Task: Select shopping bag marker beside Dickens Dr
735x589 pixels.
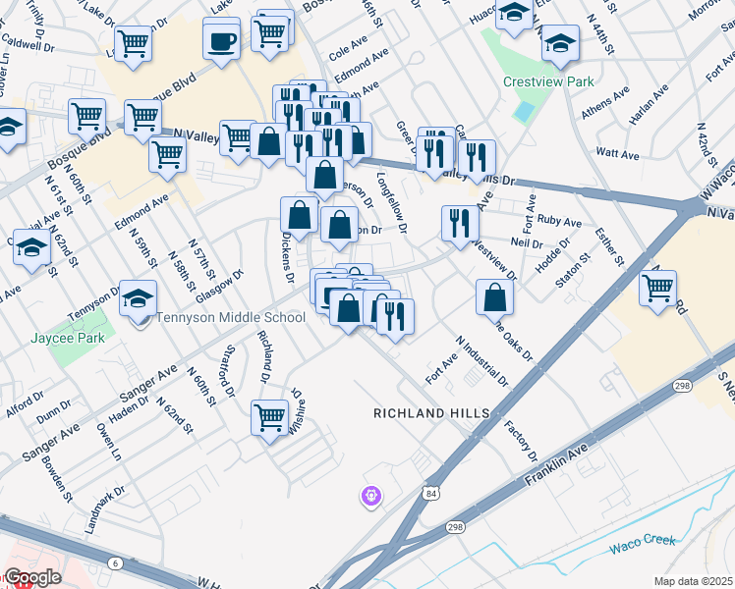Action: point(299,215)
